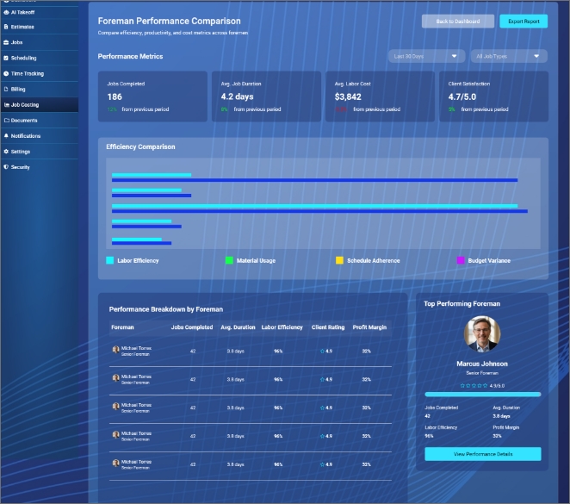Click the Profit Margin column header
570x504 pixels.
pyautogui.click(x=369, y=327)
